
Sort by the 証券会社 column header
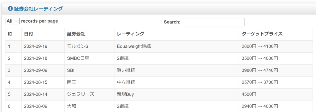pos(89,34)
